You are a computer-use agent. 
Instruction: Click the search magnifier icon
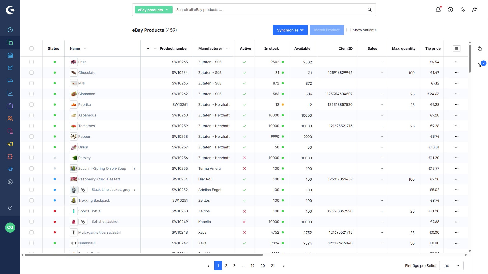[x=370, y=10]
